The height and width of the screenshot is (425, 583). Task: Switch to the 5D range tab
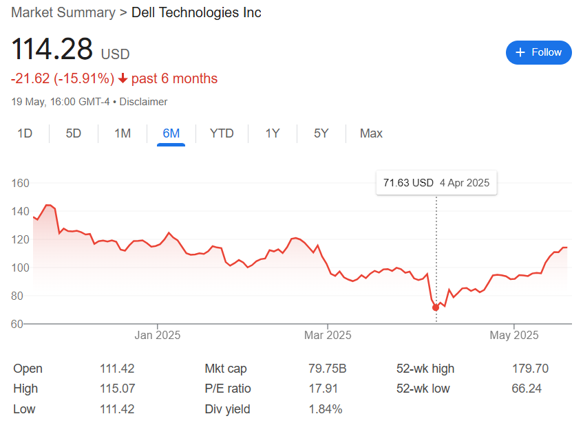(74, 133)
